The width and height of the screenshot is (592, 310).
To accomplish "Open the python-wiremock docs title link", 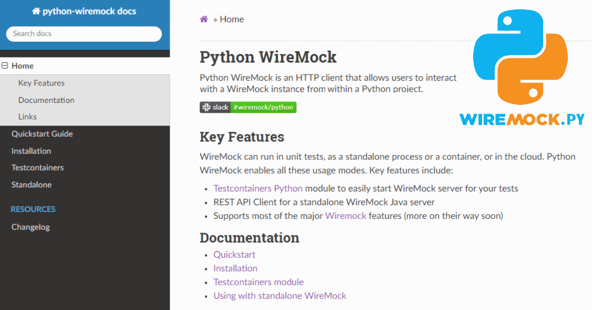I will coord(84,11).
